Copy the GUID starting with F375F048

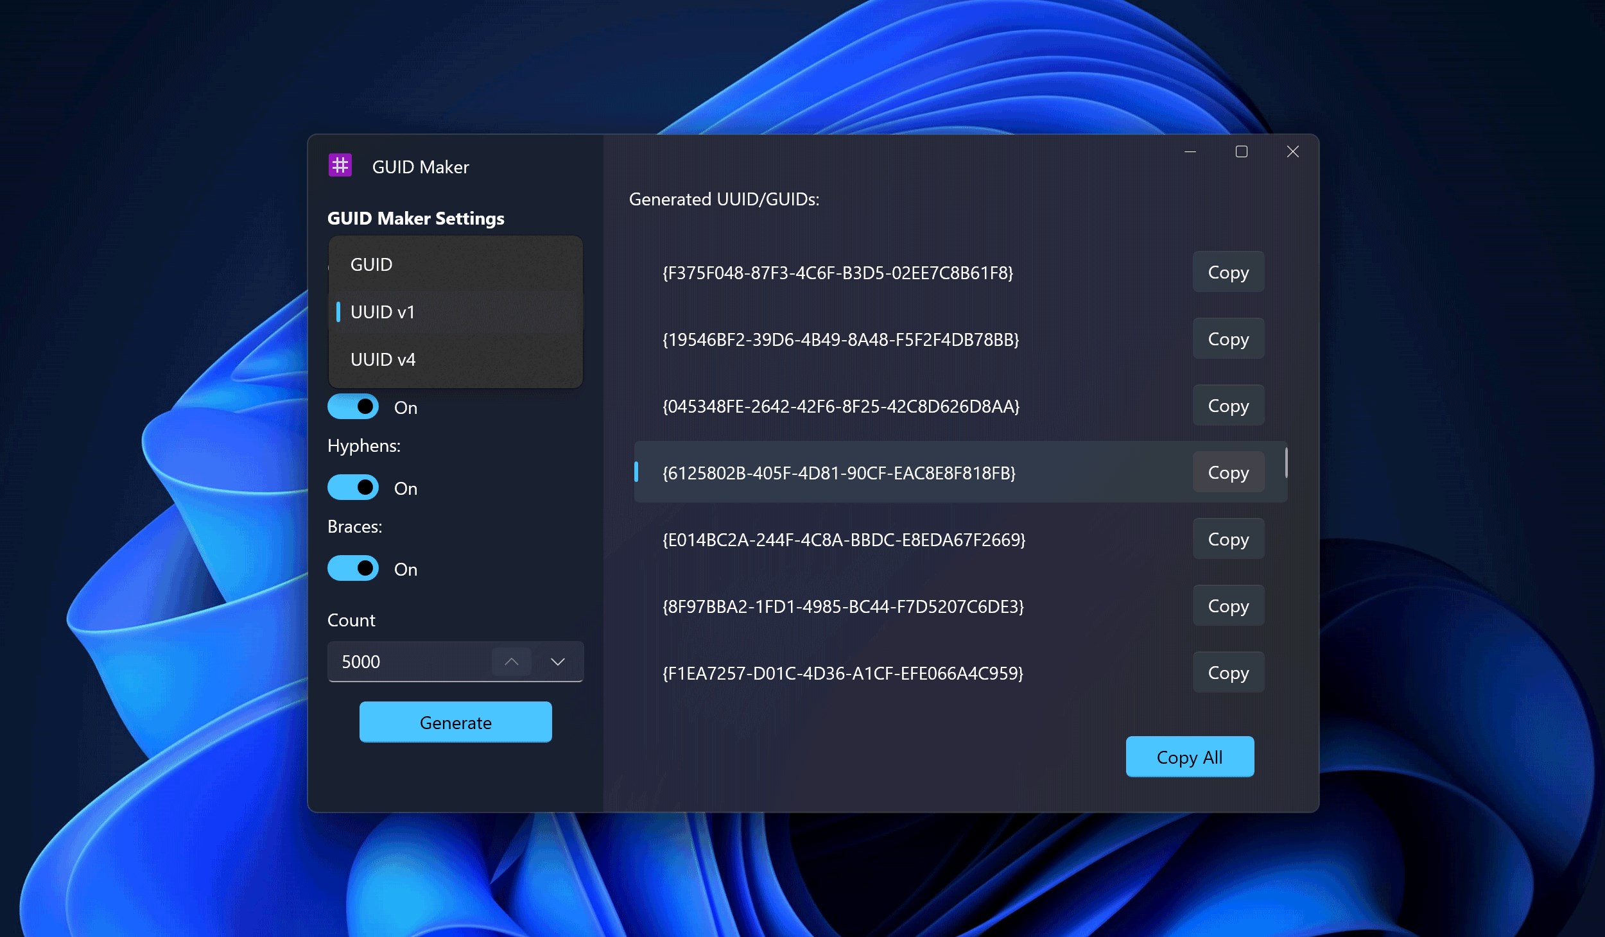pos(1228,272)
